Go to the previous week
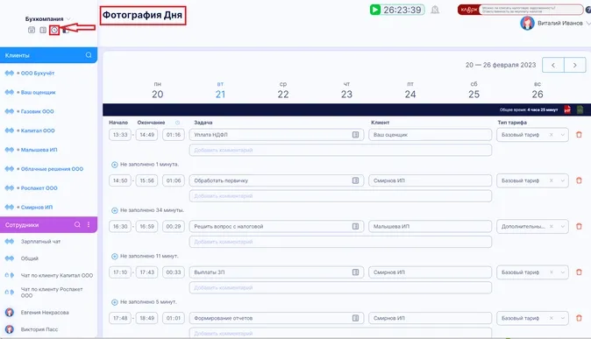Image resolution: width=591 pixels, height=339 pixels. tap(553, 65)
